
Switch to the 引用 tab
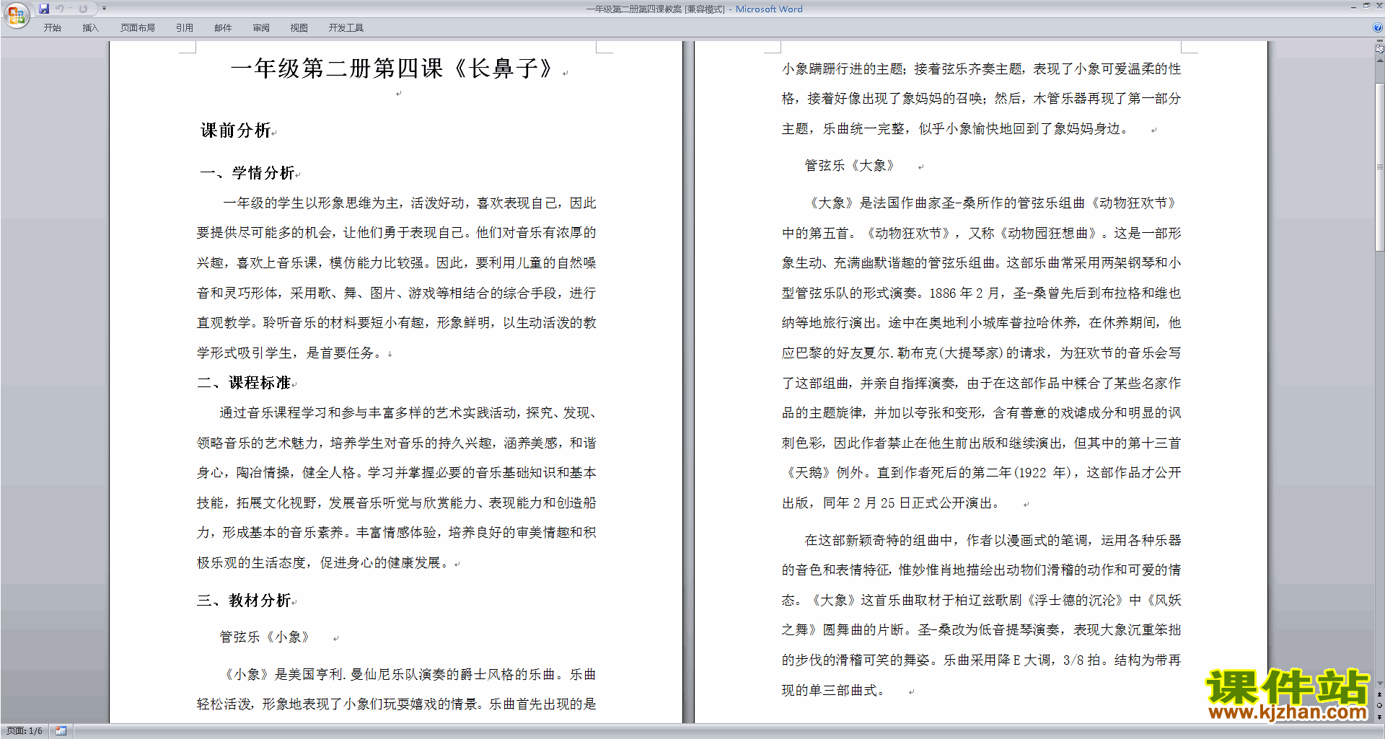point(185,28)
